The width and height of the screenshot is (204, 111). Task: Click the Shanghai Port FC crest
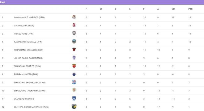point(74,66)
